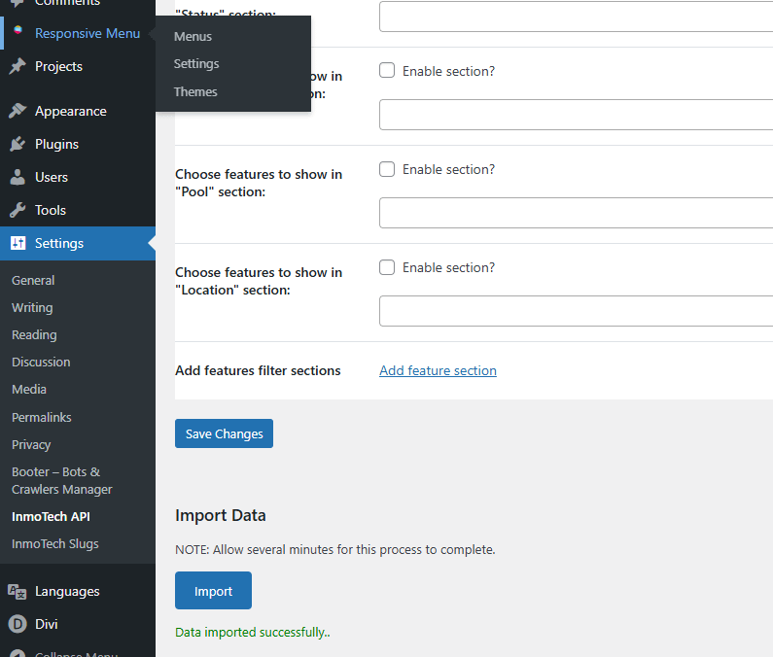Screen dimensions: 773x657
Task: Select Menus from Responsive Menu flyout
Action: (193, 36)
